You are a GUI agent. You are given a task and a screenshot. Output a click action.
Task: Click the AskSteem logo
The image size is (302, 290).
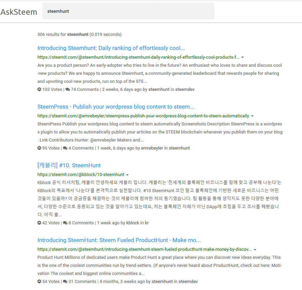pyautogui.click(x=19, y=12)
